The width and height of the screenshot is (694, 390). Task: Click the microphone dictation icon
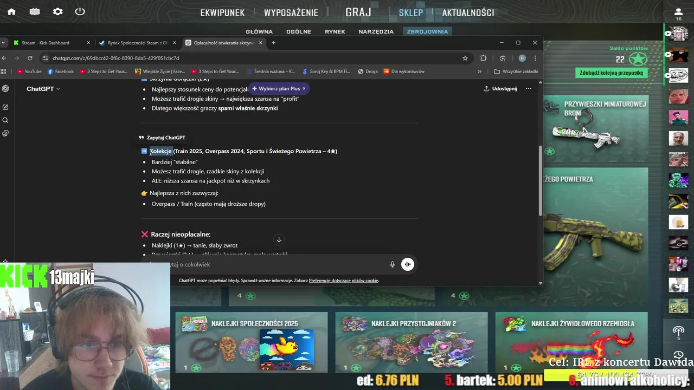pyautogui.click(x=393, y=264)
